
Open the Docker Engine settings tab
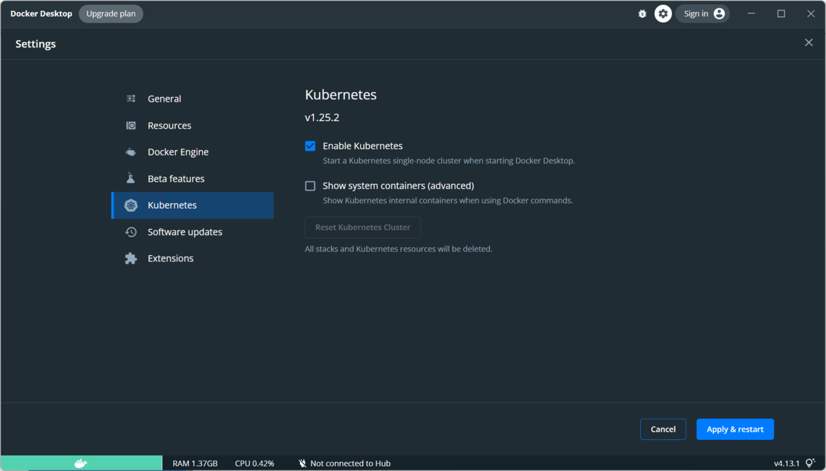coord(192,152)
